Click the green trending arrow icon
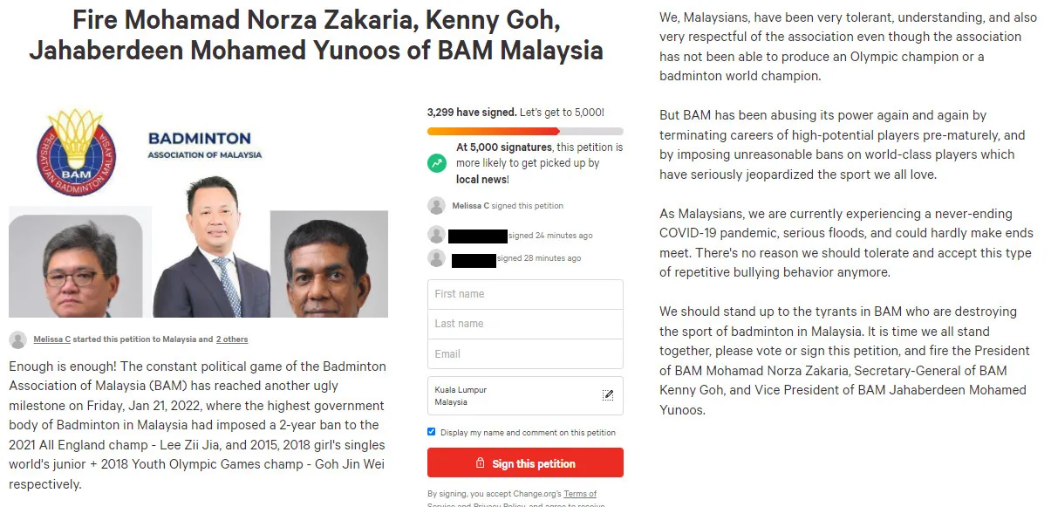Image resolution: width=1051 pixels, height=507 pixels. point(436,163)
